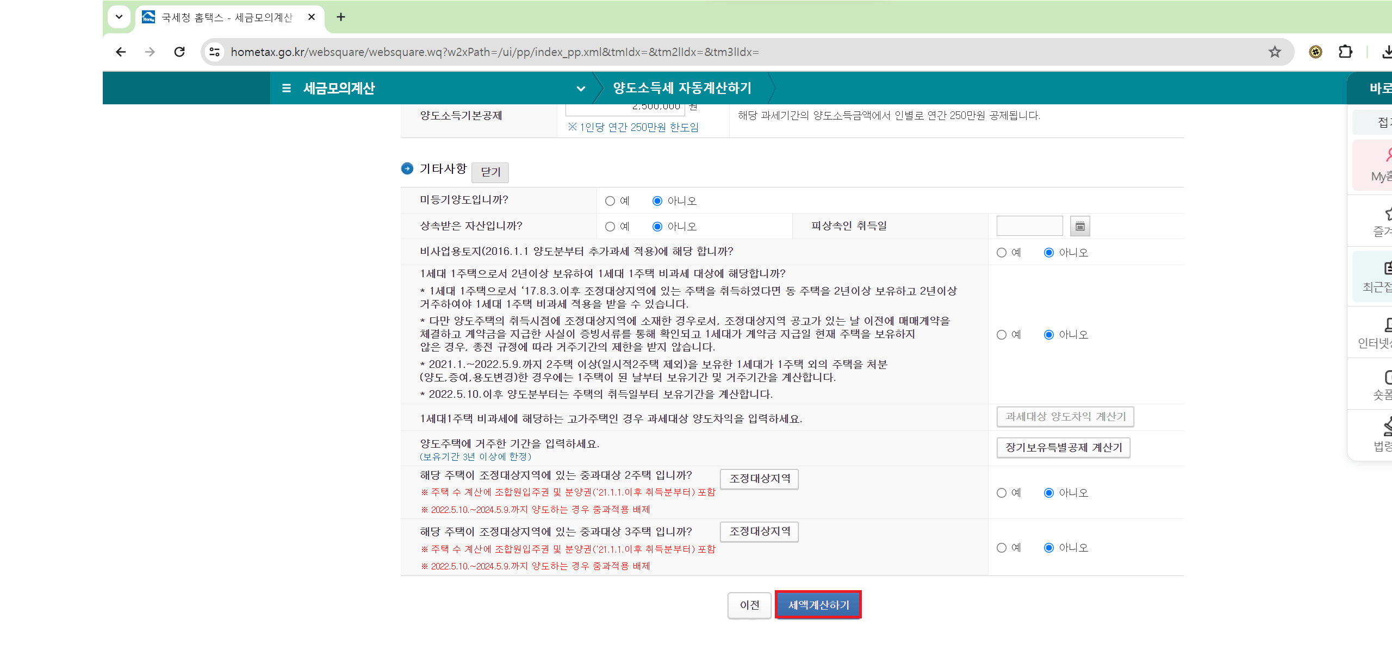Click the calendar icon for 피상속인 취득일
Image resolution: width=1392 pixels, height=651 pixels.
tap(1079, 226)
